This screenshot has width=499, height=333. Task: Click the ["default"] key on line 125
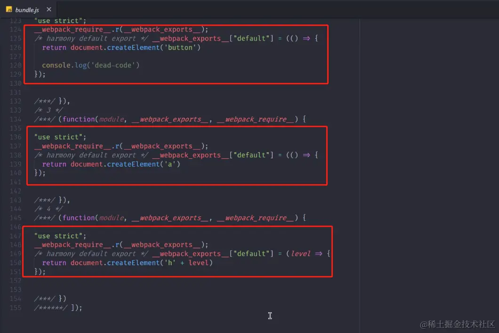click(x=251, y=39)
